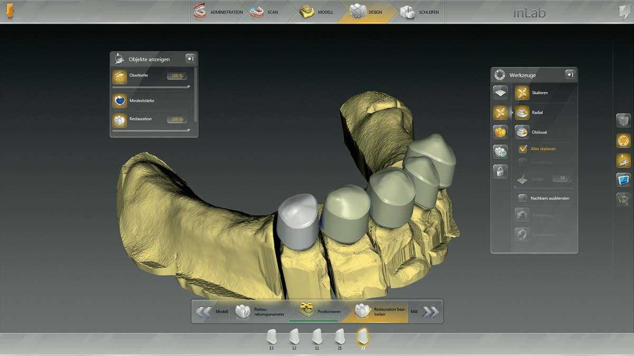Image resolution: width=634 pixels, height=356 pixels.
Task: Toggle Oberkiefer jaw visibility icon
Action: click(x=120, y=77)
